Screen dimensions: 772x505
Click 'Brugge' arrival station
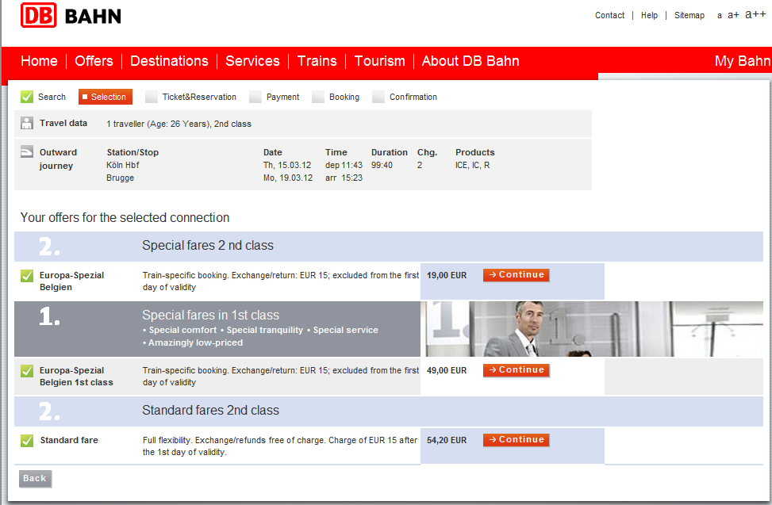tap(120, 178)
